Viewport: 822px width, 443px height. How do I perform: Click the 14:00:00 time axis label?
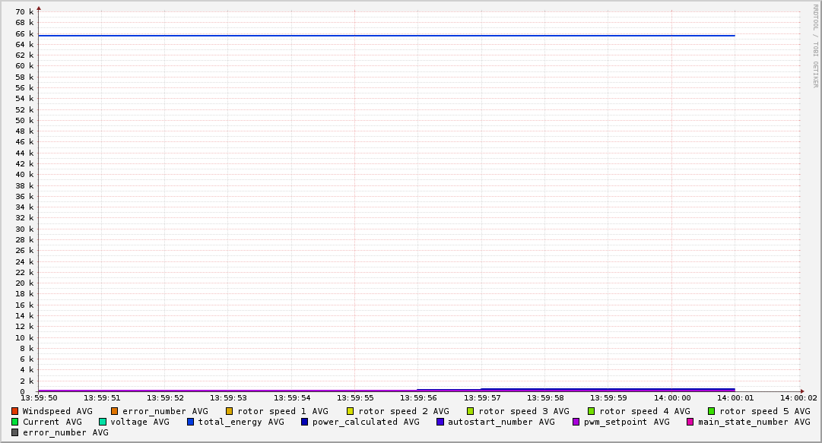672,397
